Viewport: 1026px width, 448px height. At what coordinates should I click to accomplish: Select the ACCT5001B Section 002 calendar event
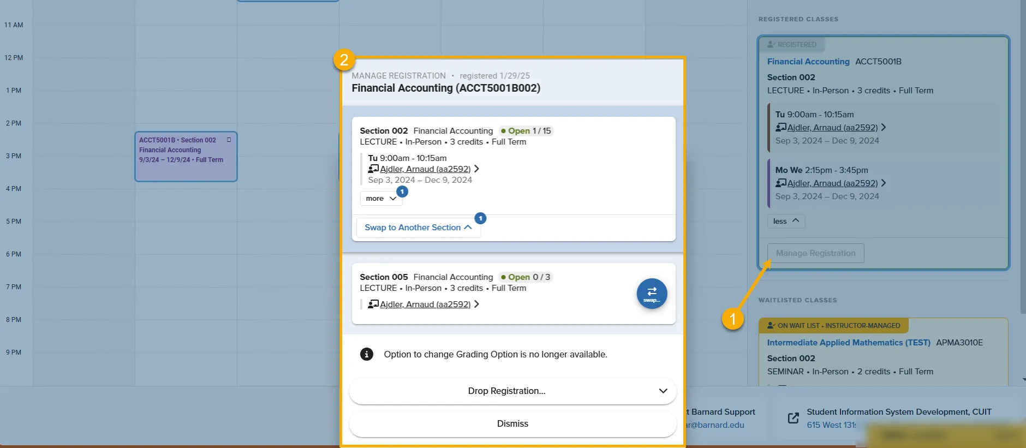click(186, 157)
